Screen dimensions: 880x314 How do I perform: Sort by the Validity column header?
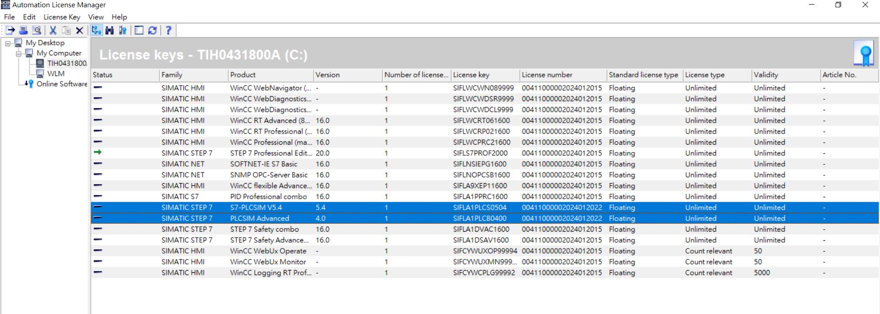tap(766, 75)
